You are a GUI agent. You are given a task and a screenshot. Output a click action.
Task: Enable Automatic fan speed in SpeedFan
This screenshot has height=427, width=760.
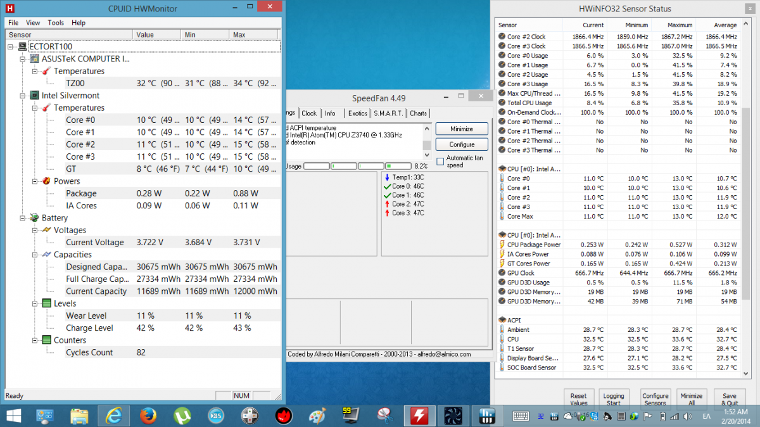(440, 162)
